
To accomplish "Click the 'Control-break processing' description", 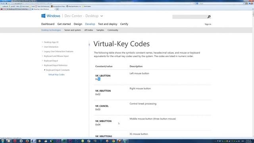I will (x=143, y=104).
